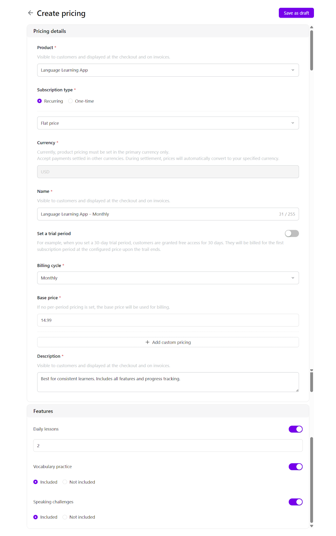Expand the Flat price dropdown
This screenshot has height=536, width=336.
[x=168, y=123]
